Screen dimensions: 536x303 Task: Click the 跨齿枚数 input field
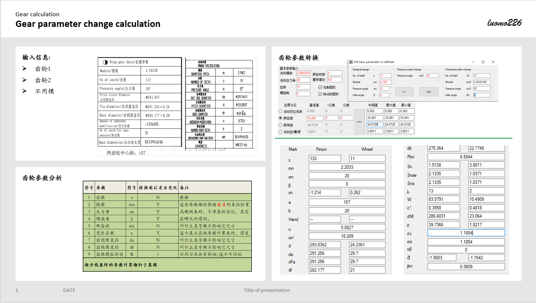coord(334,73)
